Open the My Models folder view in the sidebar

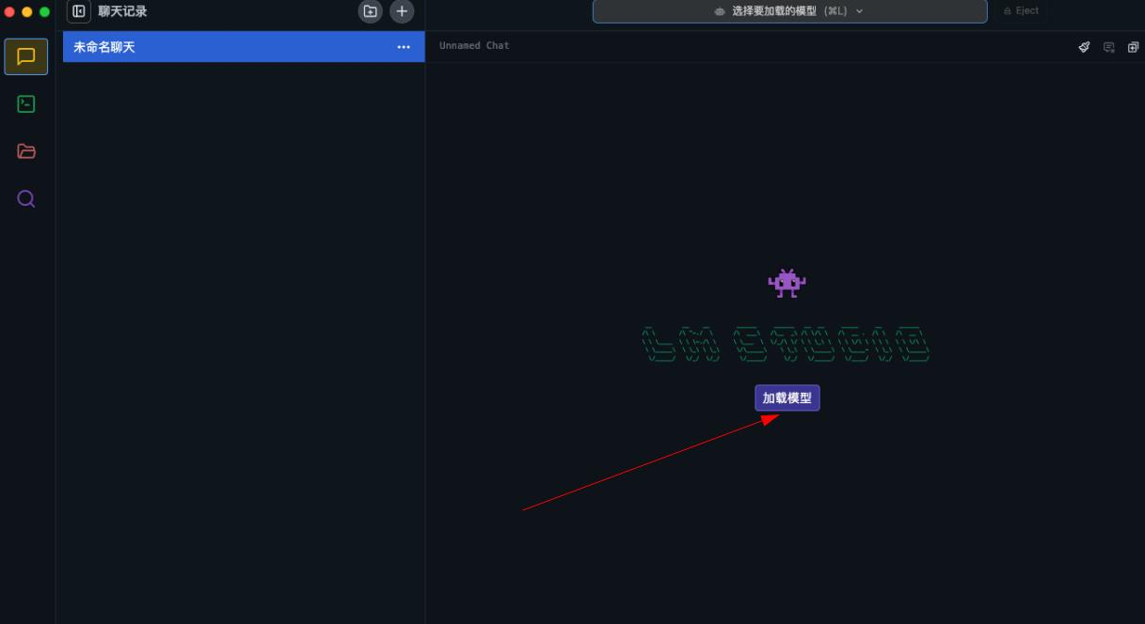point(26,151)
